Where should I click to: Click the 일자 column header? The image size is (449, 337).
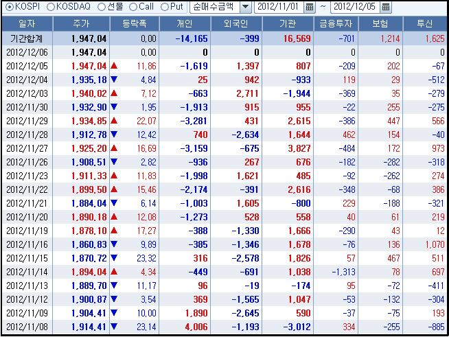(x=27, y=23)
